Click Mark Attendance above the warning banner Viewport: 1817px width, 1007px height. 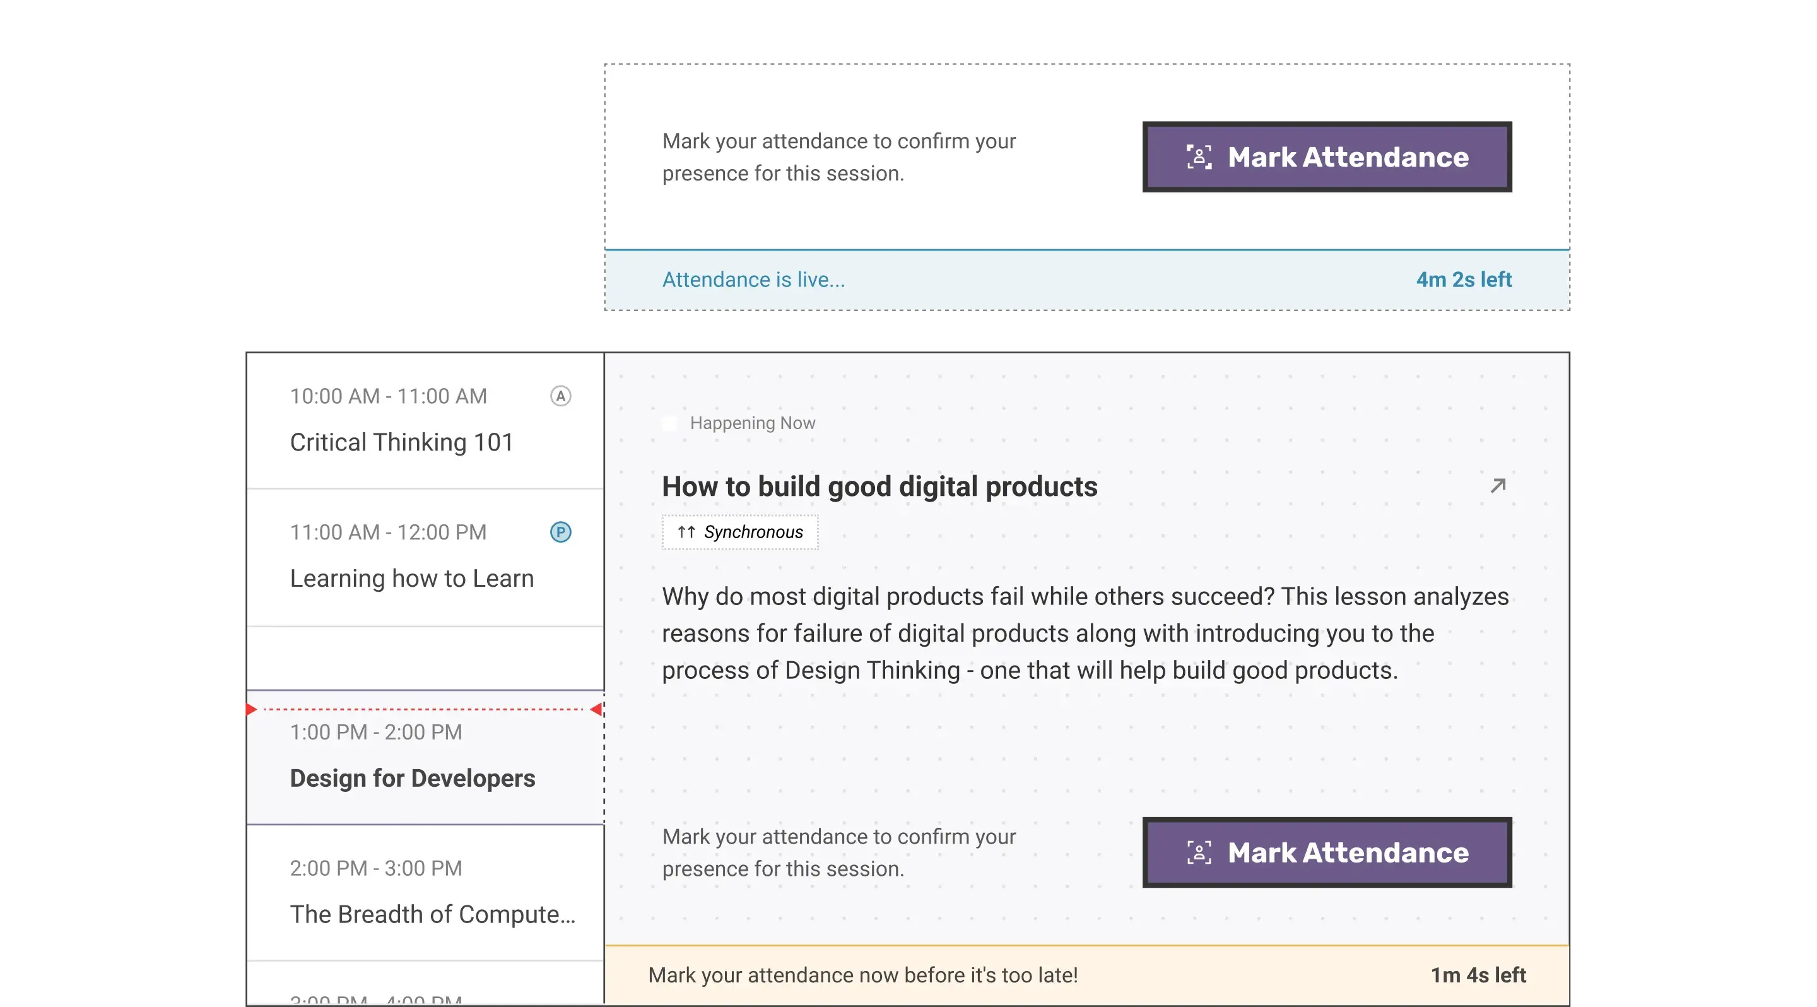pos(1327,852)
